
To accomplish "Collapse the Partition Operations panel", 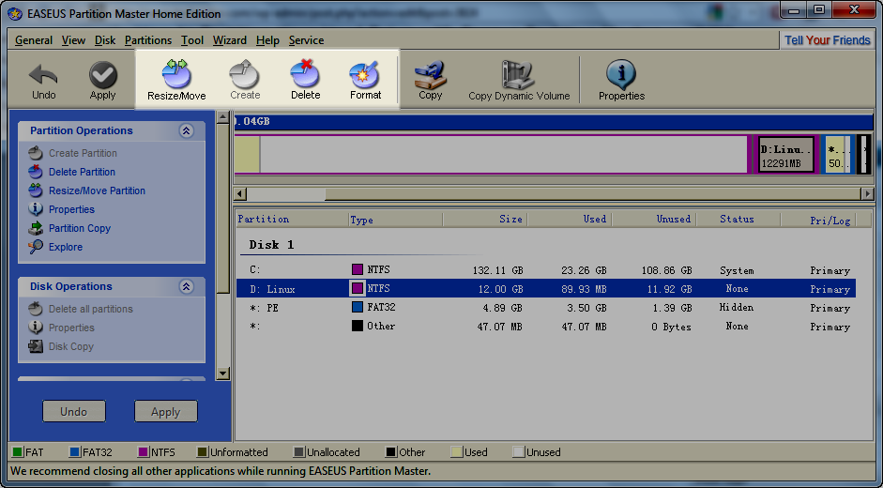I will coord(187,130).
